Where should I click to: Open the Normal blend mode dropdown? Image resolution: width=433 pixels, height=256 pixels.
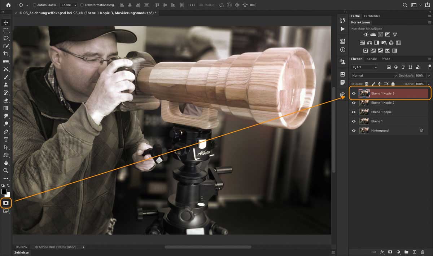tap(373, 76)
